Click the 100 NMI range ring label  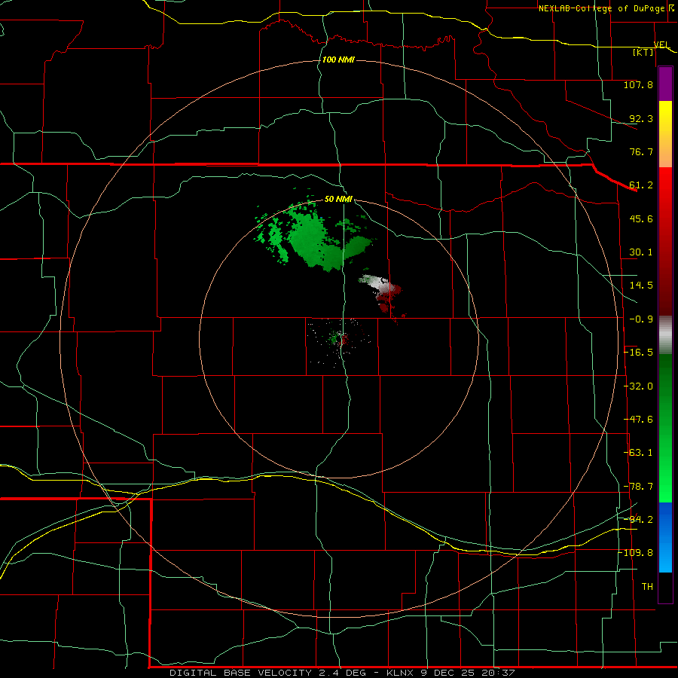(338, 60)
